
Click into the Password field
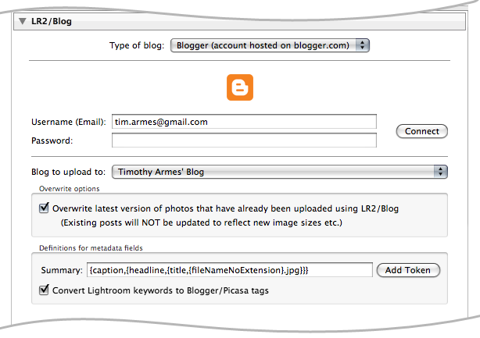point(244,141)
